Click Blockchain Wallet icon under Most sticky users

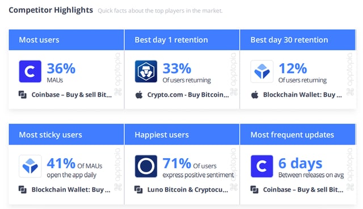pyautogui.click(x=30, y=166)
